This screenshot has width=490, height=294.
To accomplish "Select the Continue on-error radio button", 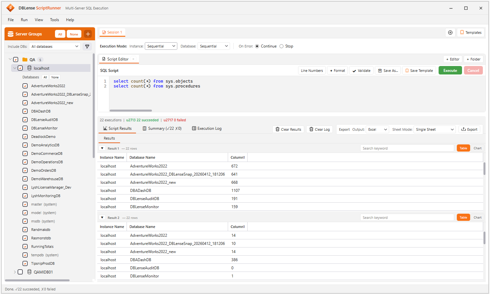I will (257, 46).
